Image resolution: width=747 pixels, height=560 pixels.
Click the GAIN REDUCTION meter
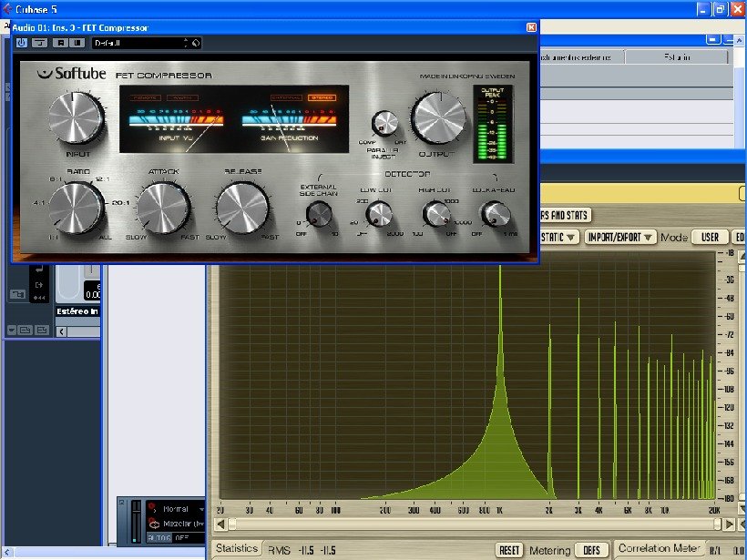[x=289, y=125]
